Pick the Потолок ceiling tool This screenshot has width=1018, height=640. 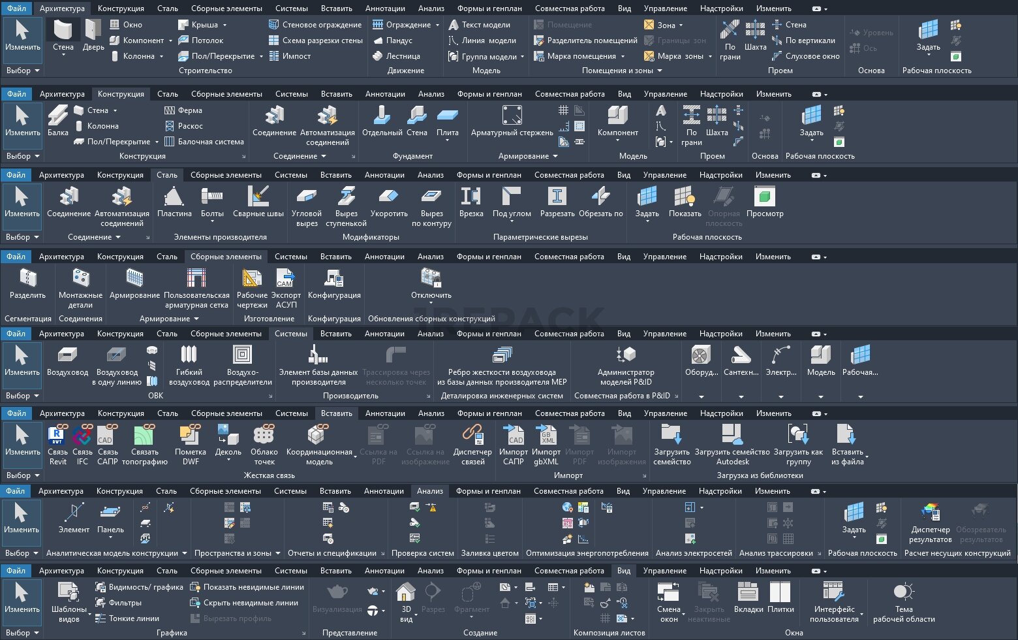click(x=201, y=40)
